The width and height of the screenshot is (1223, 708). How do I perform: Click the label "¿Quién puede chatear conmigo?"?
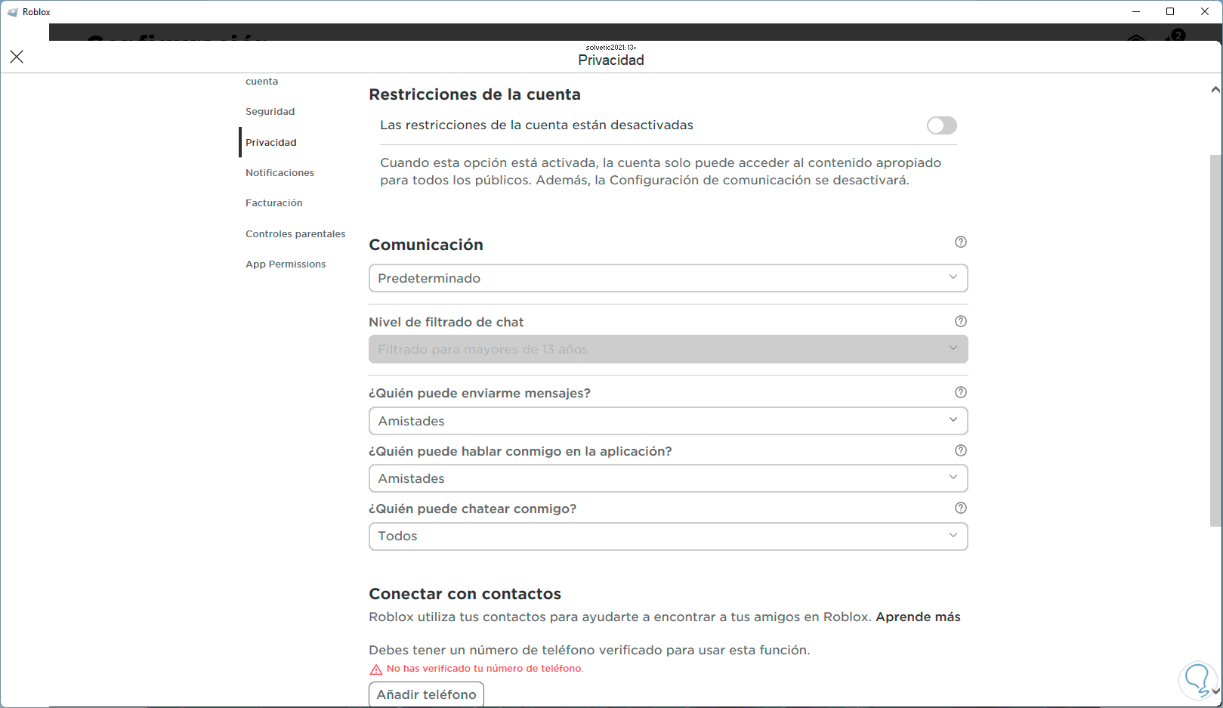coord(472,509)
